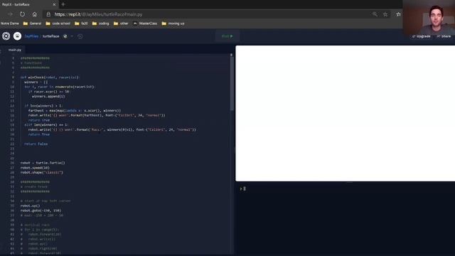Click the 'return False' line
The height and width of the screenshot is (256, 455).
[x=36, y=144]
